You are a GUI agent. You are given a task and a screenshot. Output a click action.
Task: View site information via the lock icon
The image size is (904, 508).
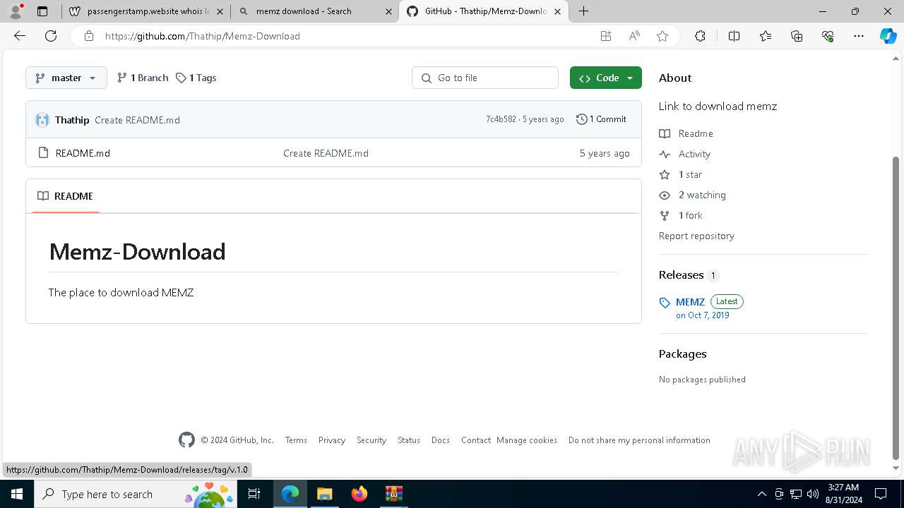tap(88, 36)
